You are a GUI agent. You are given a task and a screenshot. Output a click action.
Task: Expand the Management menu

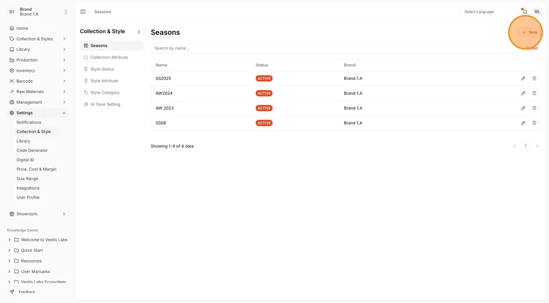pos(37,102)
